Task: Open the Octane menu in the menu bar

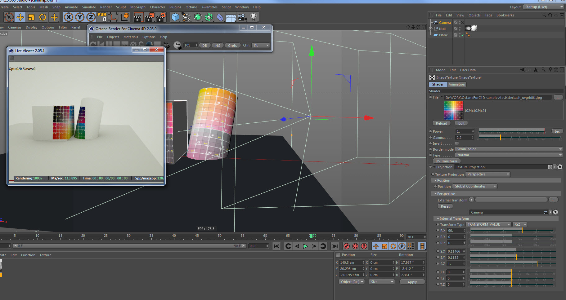Action: [x=191, y=7]
